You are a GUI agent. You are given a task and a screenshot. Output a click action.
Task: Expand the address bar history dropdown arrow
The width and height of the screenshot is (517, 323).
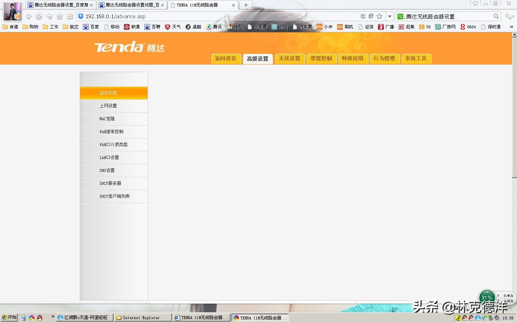[390, 16]
